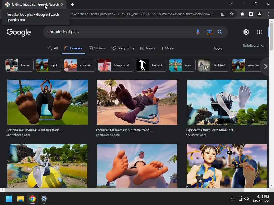Open the beach chair purple-wrapped character image
Image resolution: width=274 pixels, height=205 pixels.
click(x=137, y=102)
